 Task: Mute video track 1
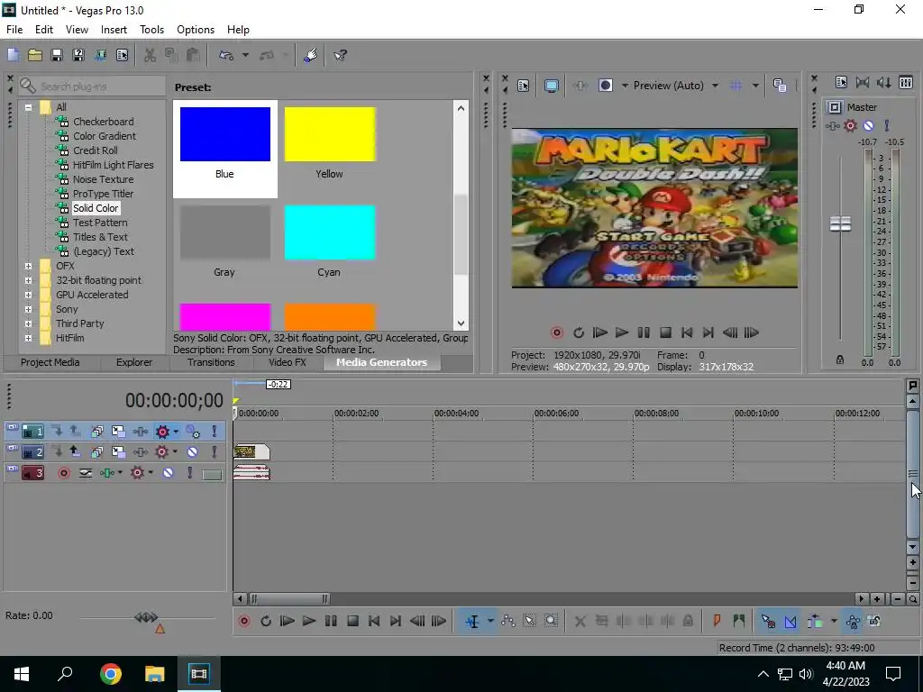193,432
